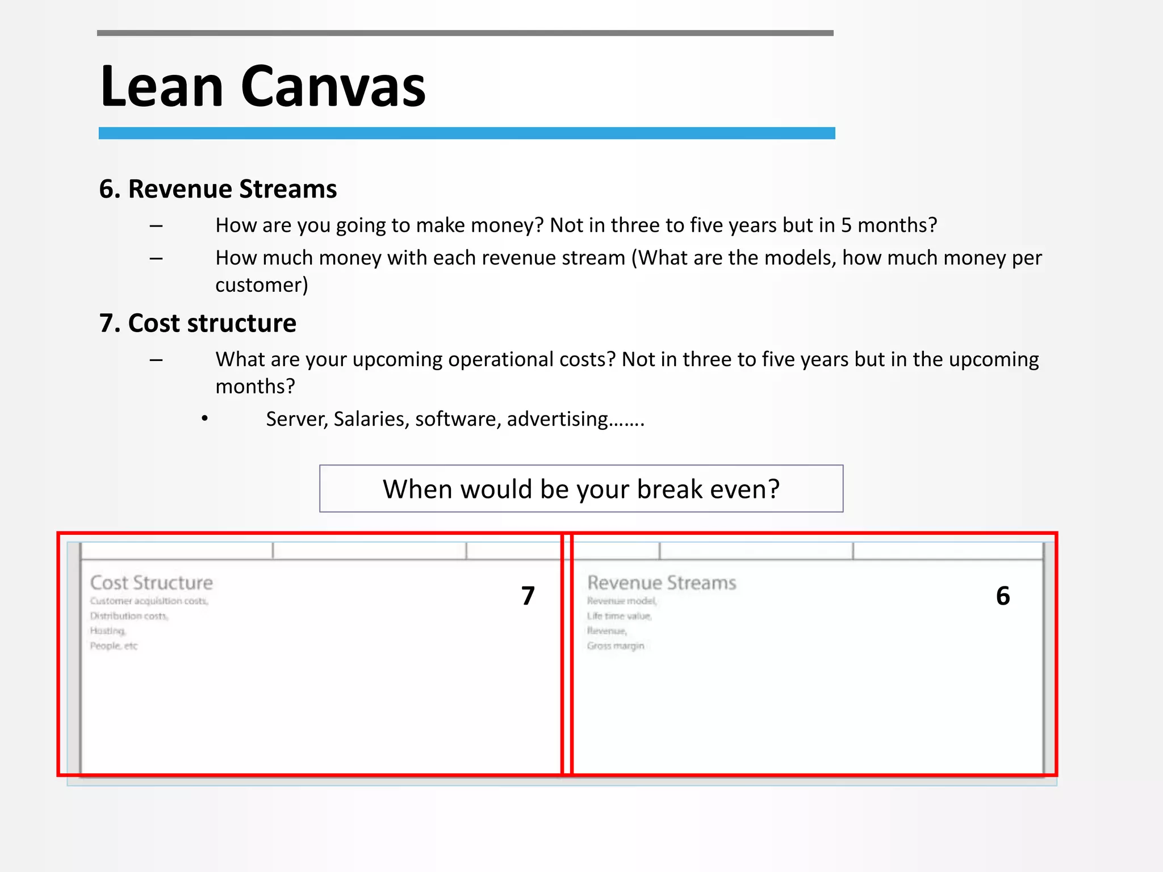Click 'Revenue model,' in the canvas

pyautogui.click(x=622, y=601)
